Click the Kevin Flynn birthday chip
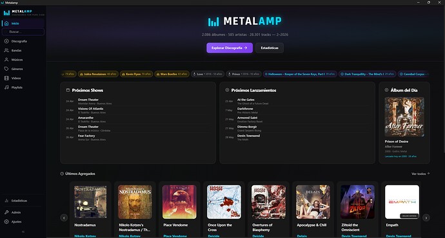This screenshot has height=238, width=445. (136, 74)
